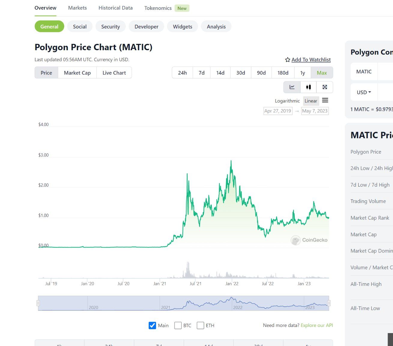The width and height of the screenshot is (393, 346).
Task: Click the left handle of range navigator
Action: pos(38,303)
